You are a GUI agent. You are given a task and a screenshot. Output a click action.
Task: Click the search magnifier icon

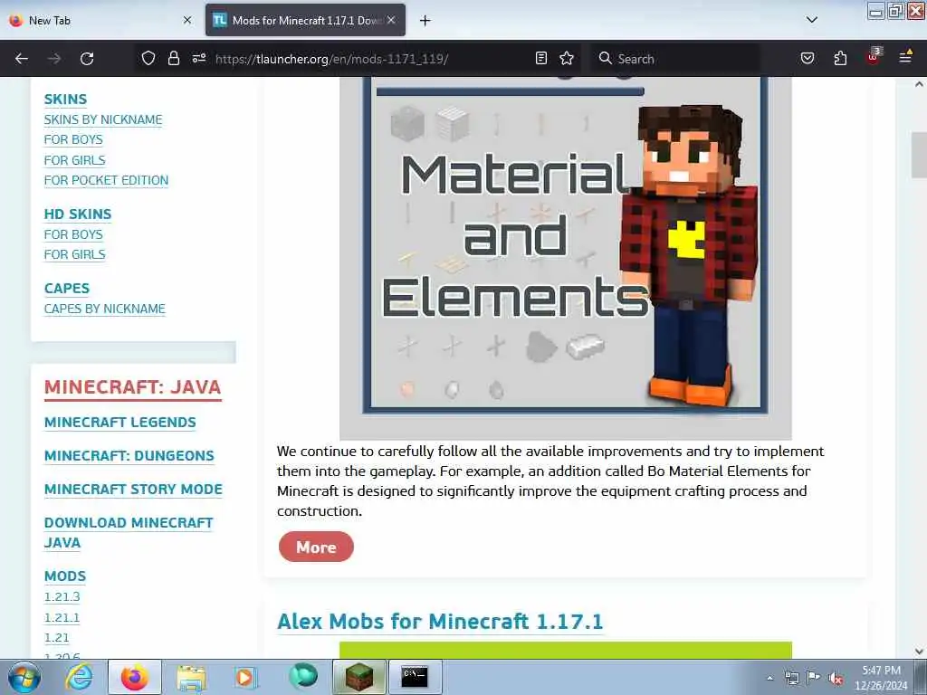pos(605,59)
